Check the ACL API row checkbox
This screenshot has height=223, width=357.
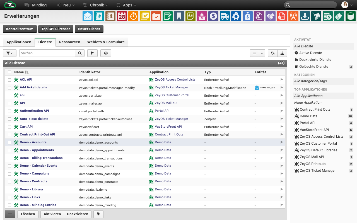pos(9,80)
